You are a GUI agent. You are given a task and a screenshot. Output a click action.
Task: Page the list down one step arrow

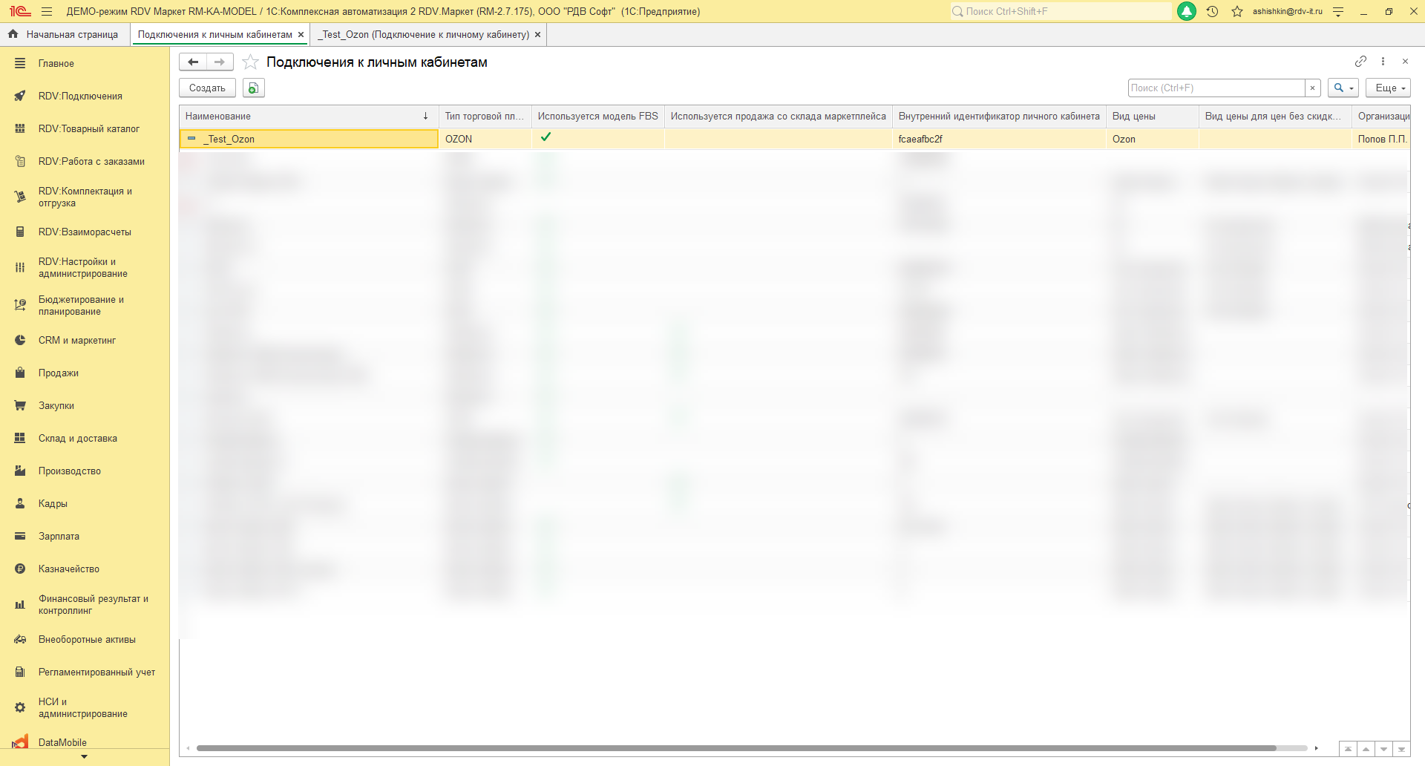tap(1383, 749)
